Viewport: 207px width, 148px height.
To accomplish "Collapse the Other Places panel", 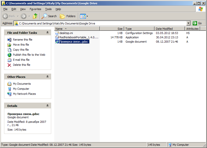I will click(x=47, y=77).
